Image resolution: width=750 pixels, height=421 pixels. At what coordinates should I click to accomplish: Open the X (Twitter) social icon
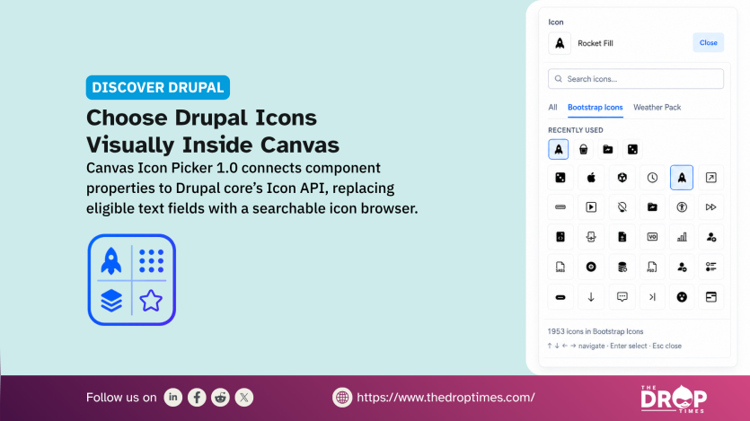(x=244, y=397)
